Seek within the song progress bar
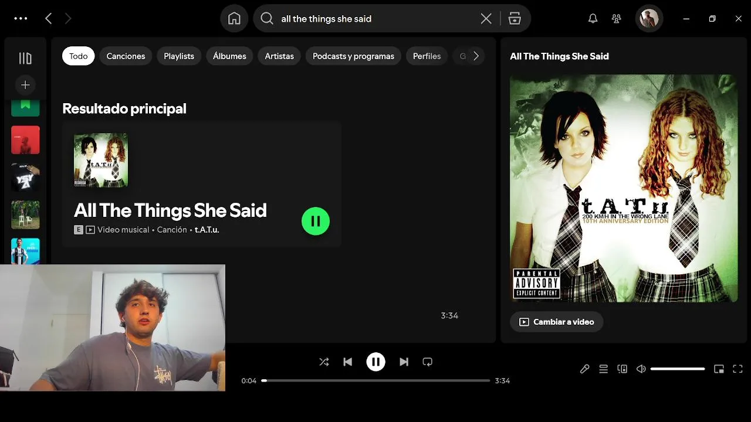The width and height of the screenshot is (751, 422). pyautogui.click(x=375, y=380)
